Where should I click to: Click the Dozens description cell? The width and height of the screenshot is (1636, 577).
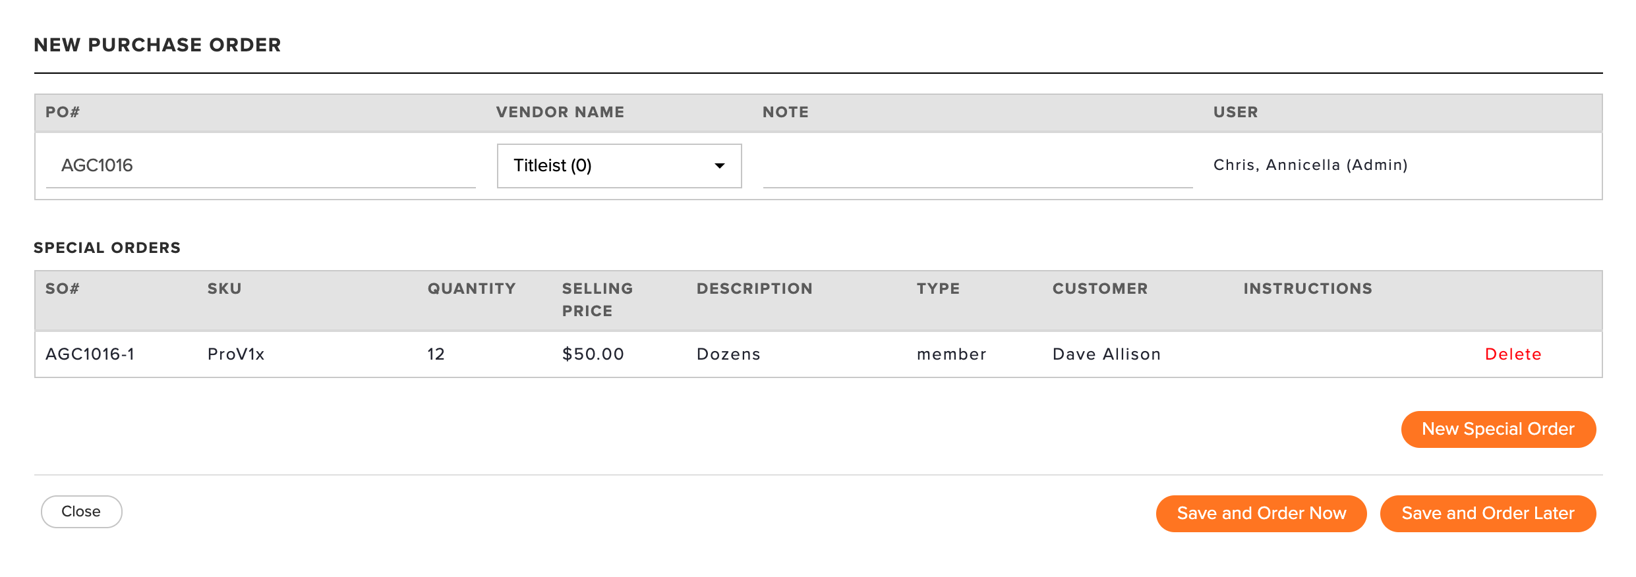[x=728, y=354]
